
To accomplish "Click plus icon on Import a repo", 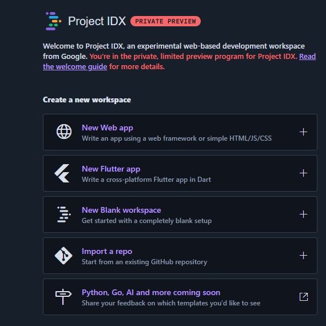I will pyautogui.click(x=303, y=255).
